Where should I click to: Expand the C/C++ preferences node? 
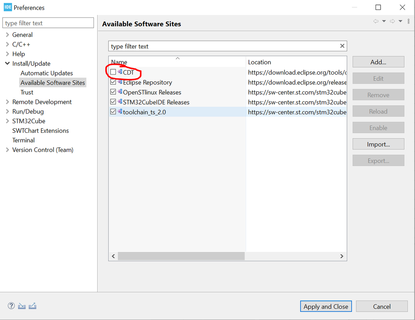tap(7, 44)
